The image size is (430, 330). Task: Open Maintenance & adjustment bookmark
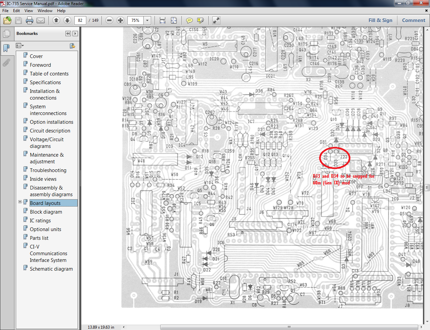47,158
